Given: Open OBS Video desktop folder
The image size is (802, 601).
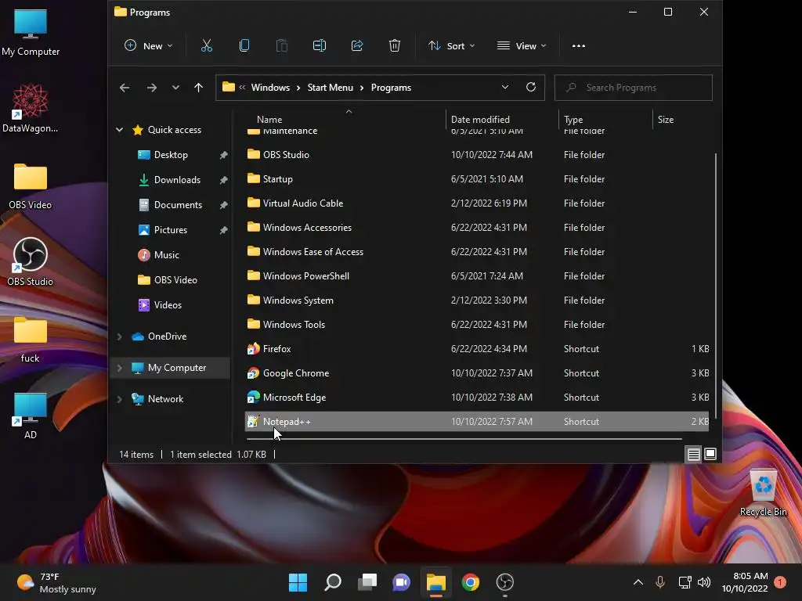Looking at the screenshot, I should 31,186.
